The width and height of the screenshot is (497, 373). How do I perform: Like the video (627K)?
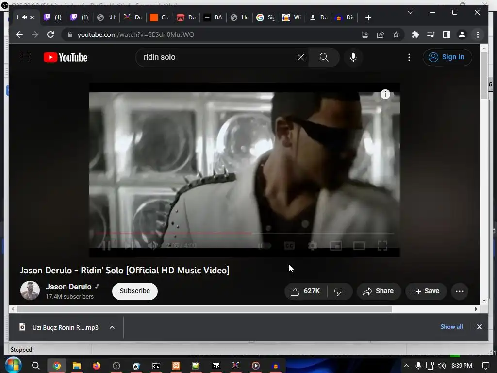pyautogui.click(x=306, y=291)
